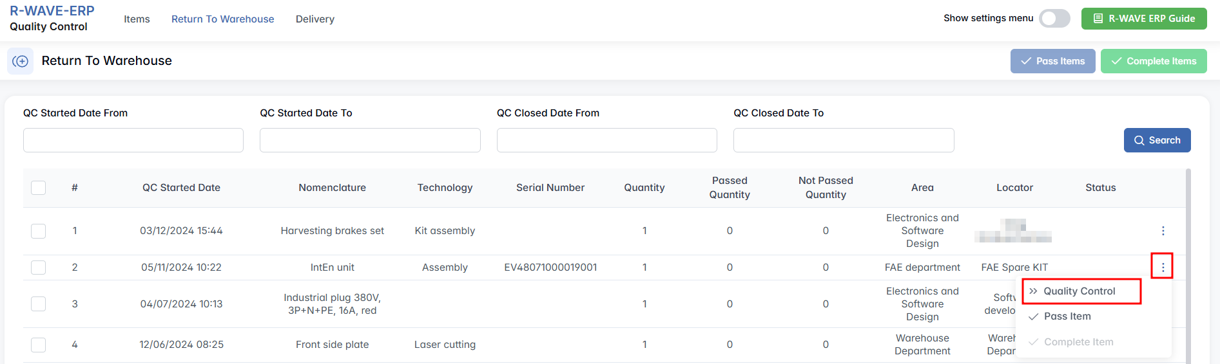1220x364 pixels.
Task: Click the Complete Items button
Action: pyautogui.click(x=1154, y=61)
